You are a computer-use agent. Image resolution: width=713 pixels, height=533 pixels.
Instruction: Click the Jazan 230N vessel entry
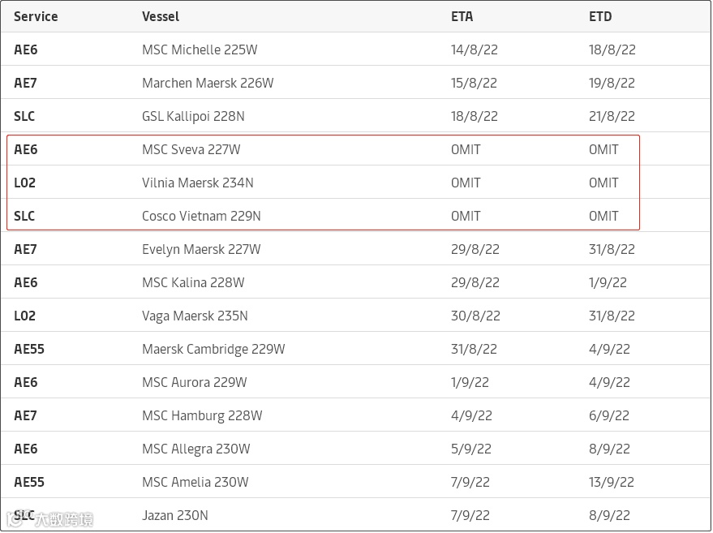click(x=174, y=515)
